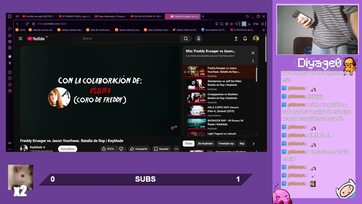Like the video (472 k)
Screen dimensions: 362x204
[x=108, y=149]
